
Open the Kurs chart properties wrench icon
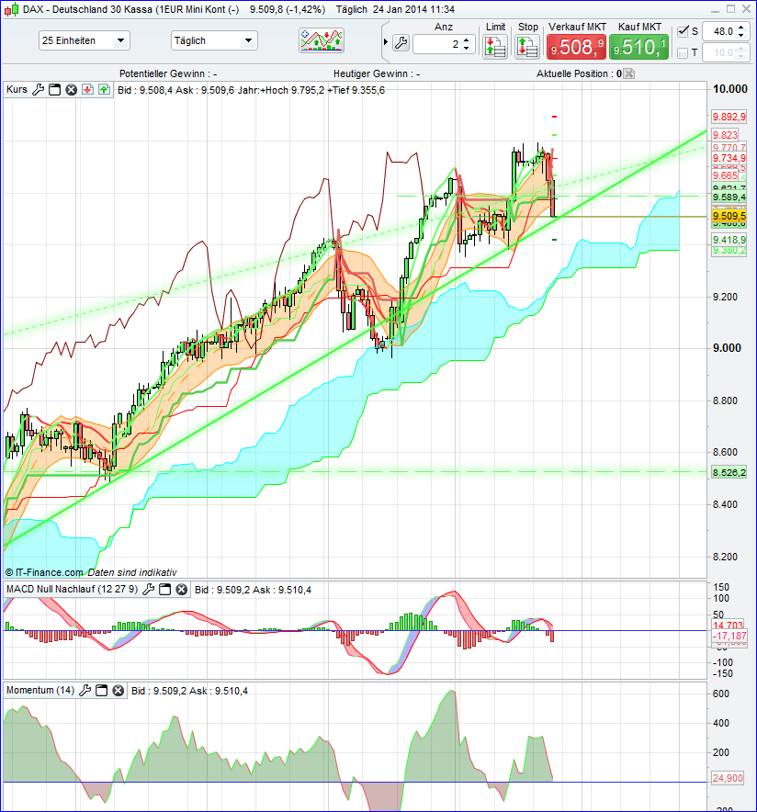pyautogui.click(x=39, y=89)
